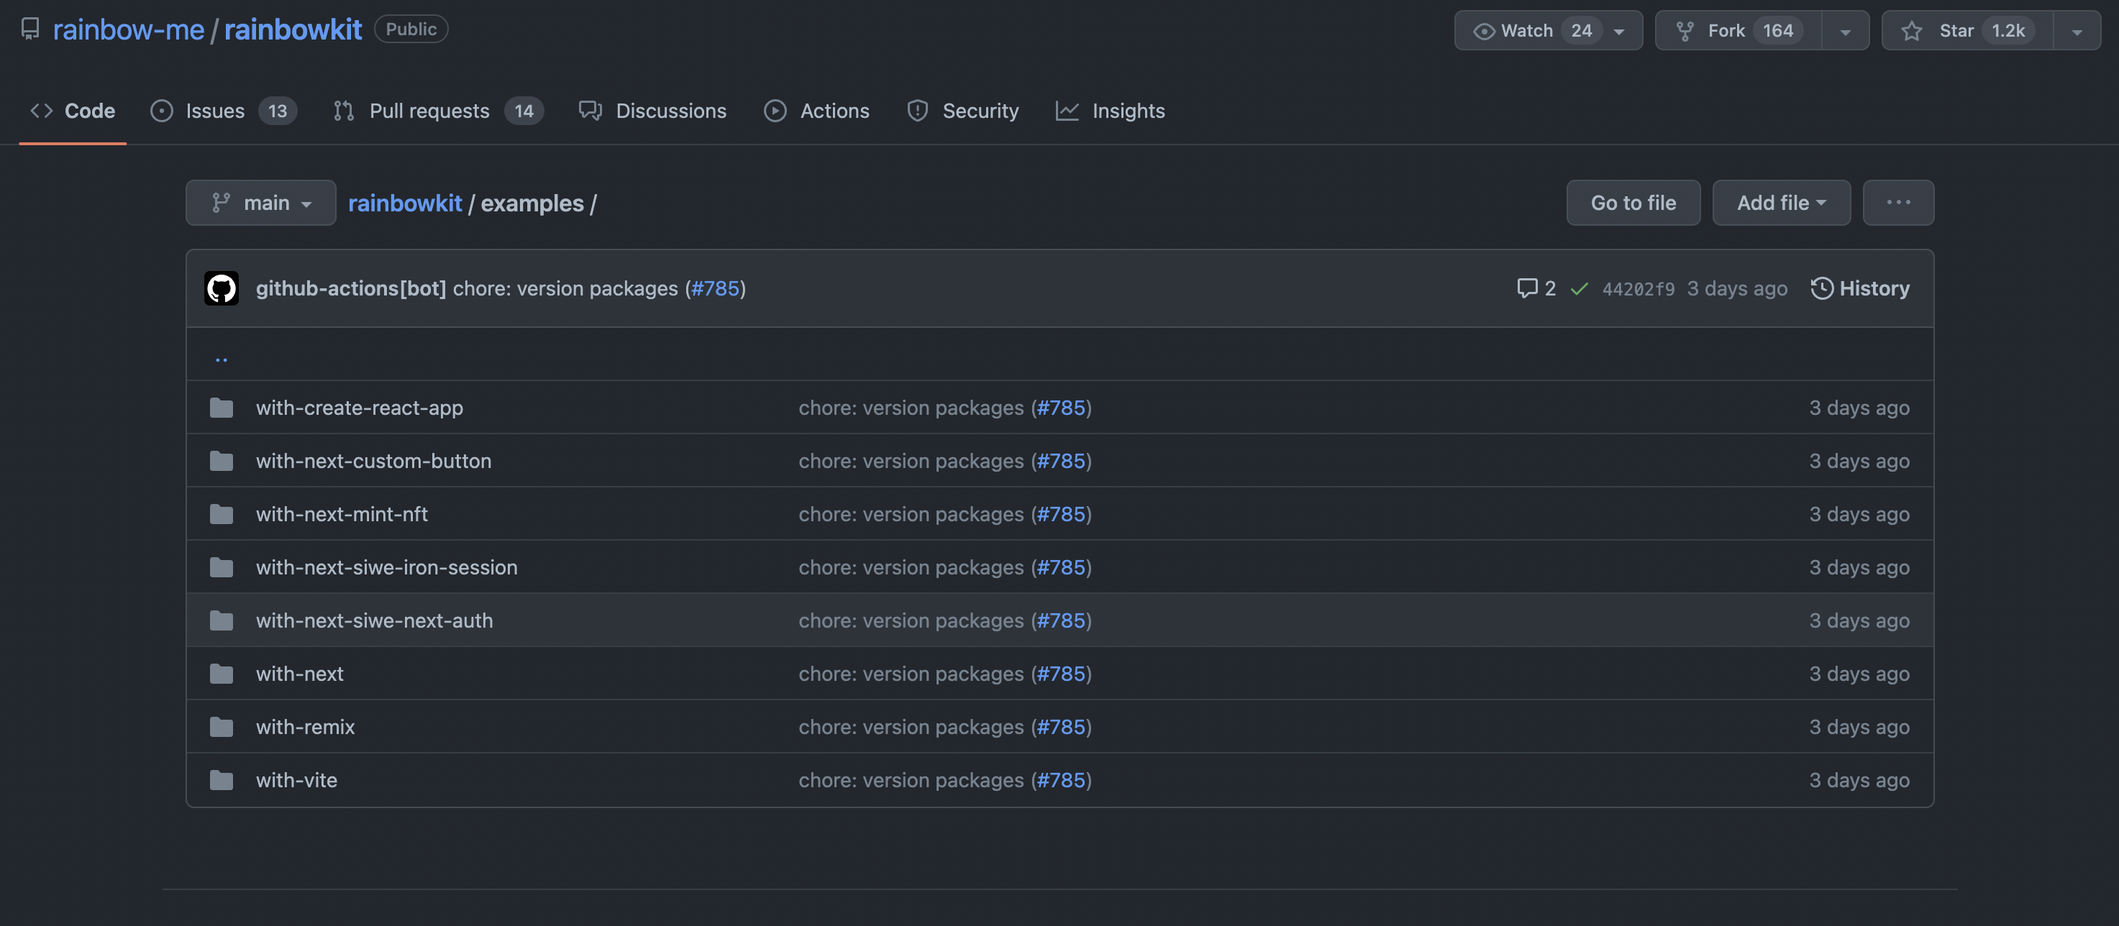Click the green commit status checkmark

click(x=1579, y=288)
